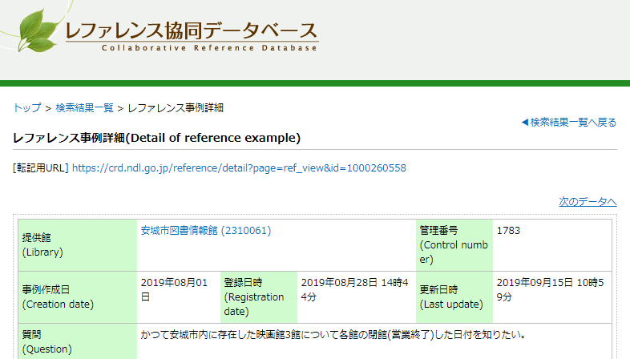Click the 質問 (Question) header cell

[x=78, y=341]
